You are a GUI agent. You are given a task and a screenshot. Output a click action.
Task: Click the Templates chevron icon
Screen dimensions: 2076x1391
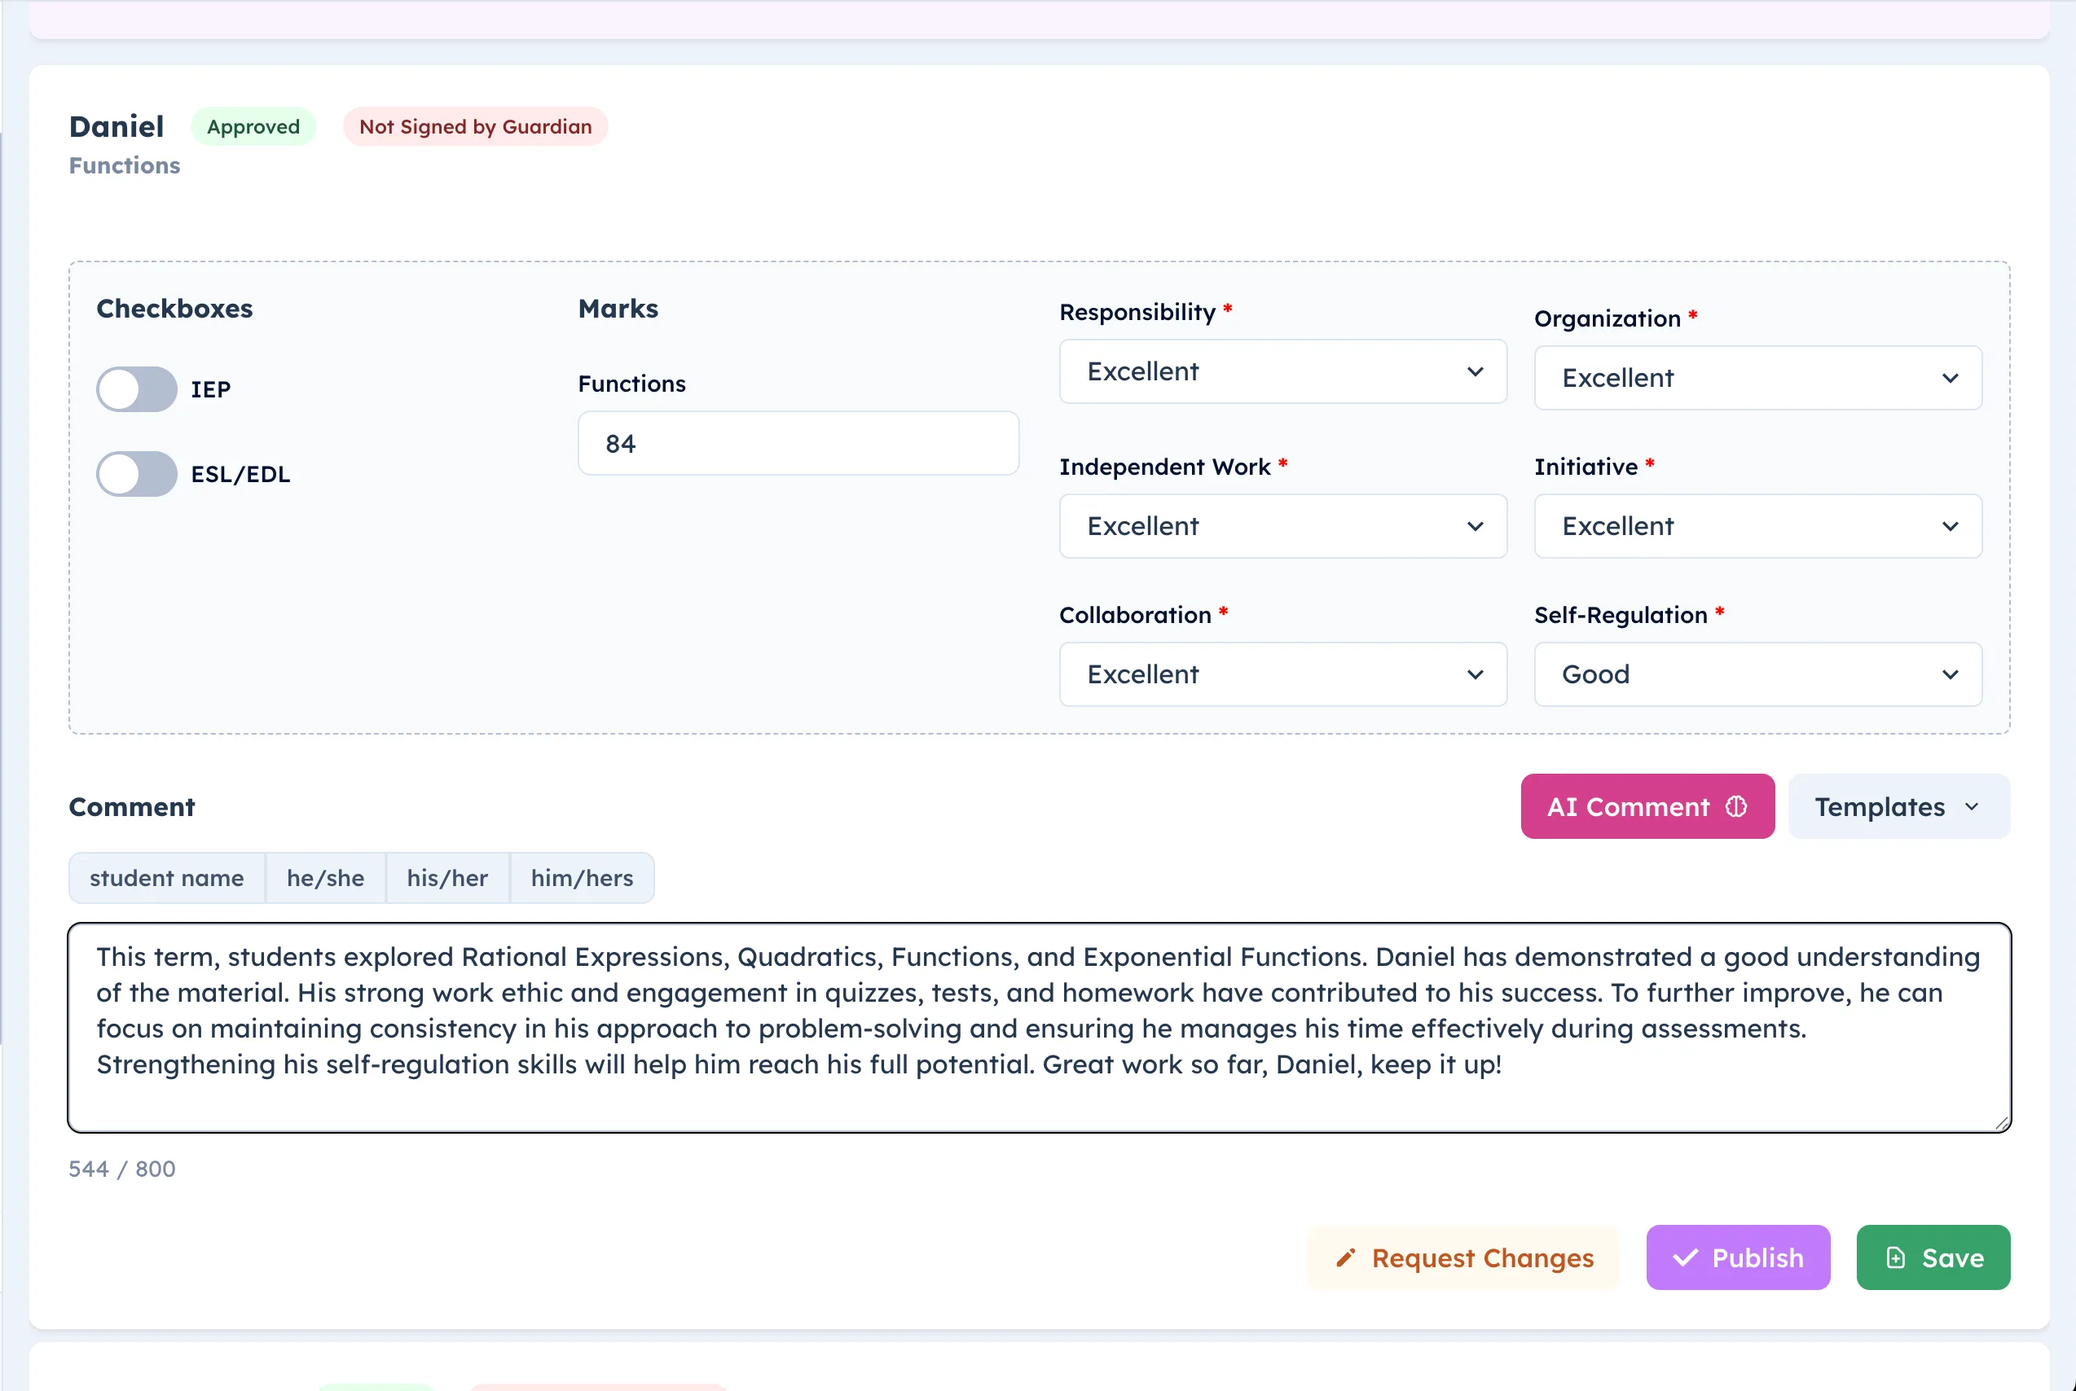(x=1973, y=806)
